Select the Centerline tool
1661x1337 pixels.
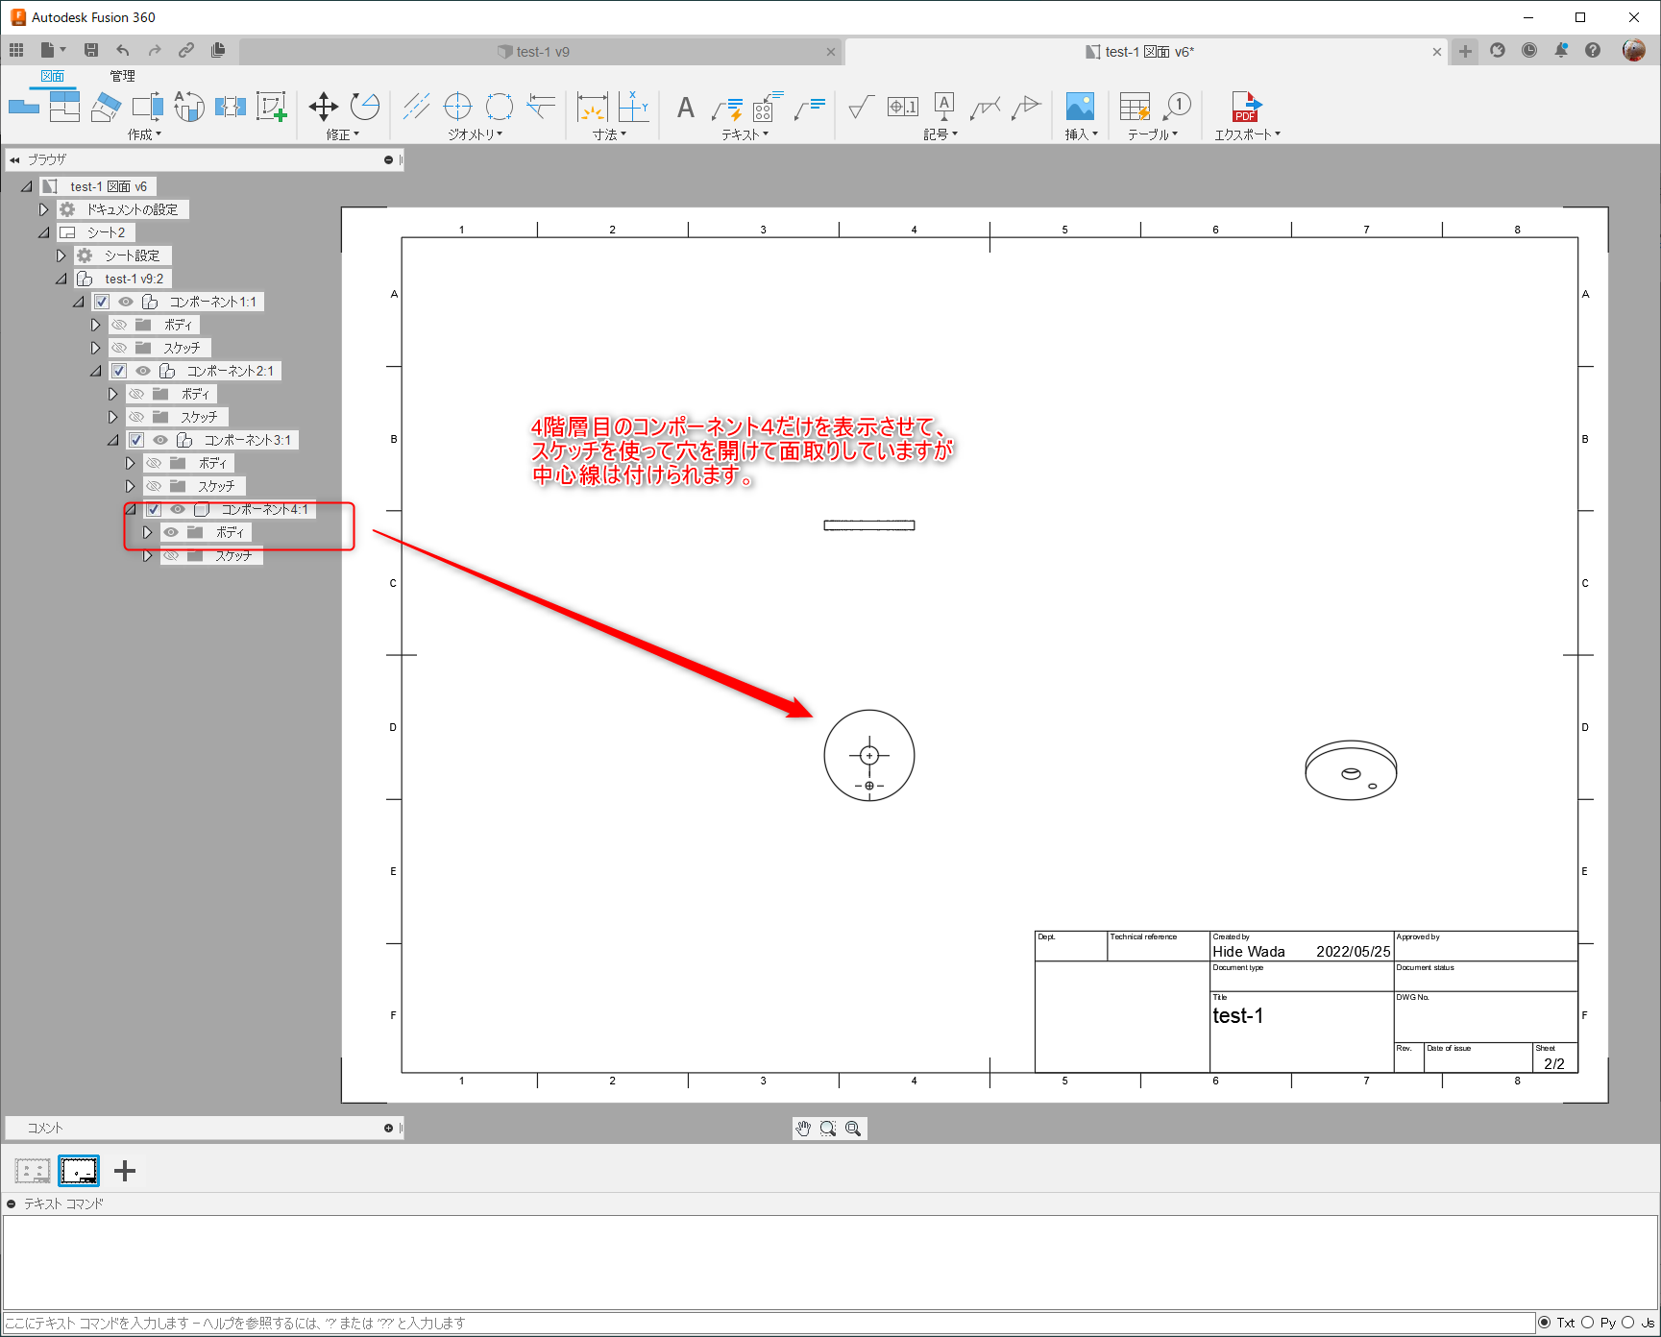pos(416,107)
